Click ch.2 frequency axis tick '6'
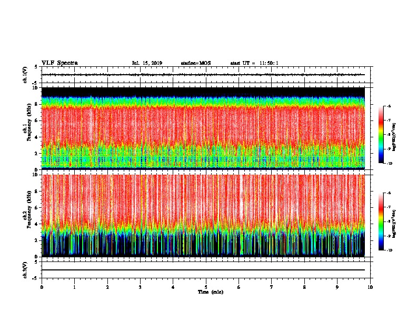 coord(36,208)
